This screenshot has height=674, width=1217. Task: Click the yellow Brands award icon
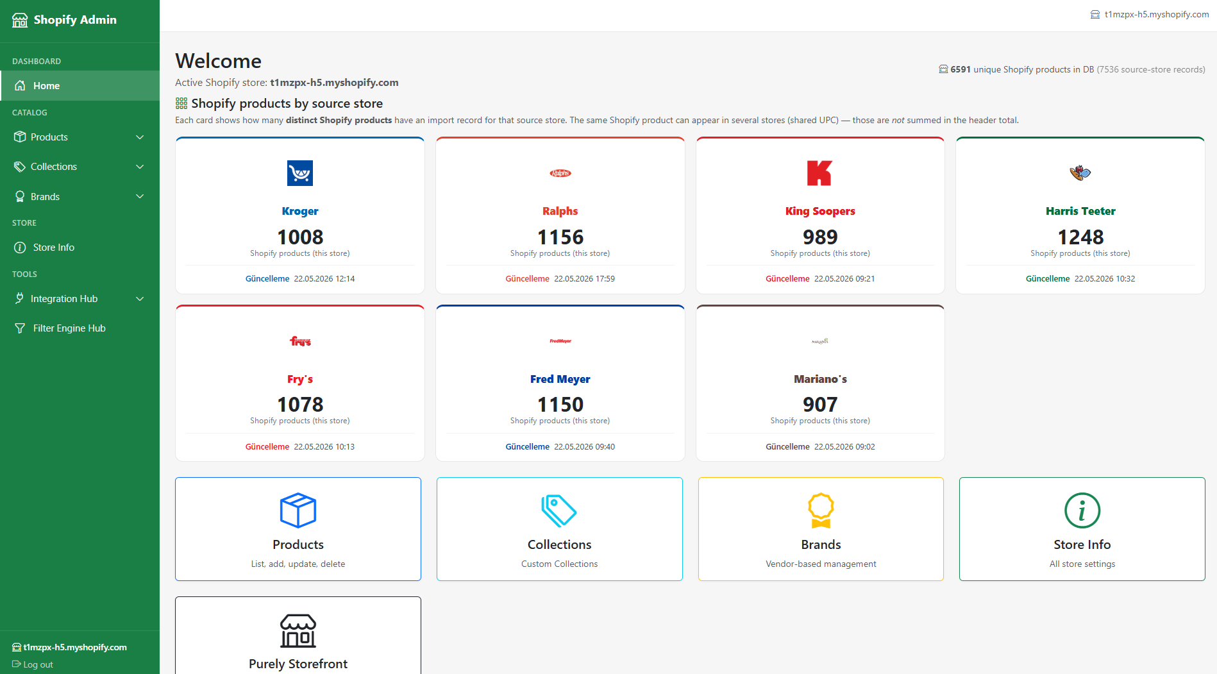tap(821, 510)
